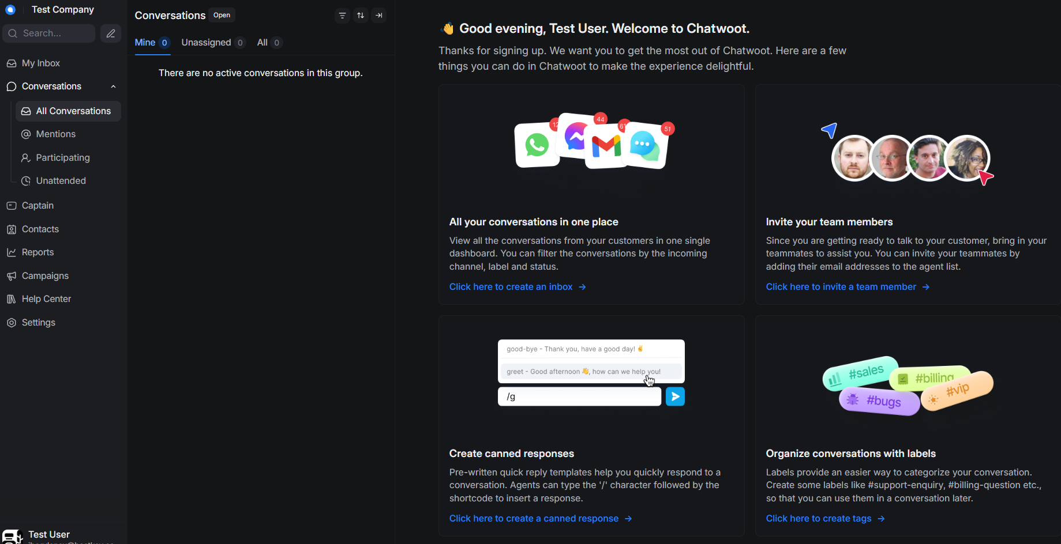
Task: Click the arrow beside create an inbox
Action: tap(583, 287)
